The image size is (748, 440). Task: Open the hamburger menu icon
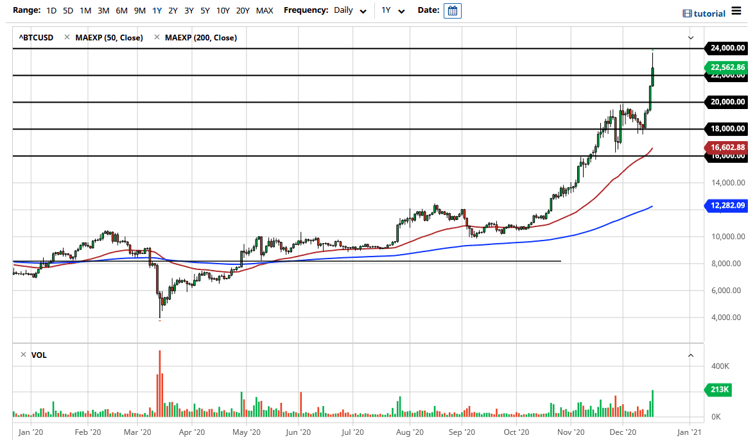coord(736,12)
